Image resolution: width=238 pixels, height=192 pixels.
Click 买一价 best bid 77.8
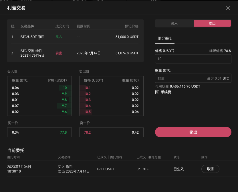63,132
